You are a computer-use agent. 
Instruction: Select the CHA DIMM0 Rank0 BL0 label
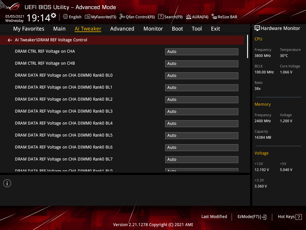[64, 75]
